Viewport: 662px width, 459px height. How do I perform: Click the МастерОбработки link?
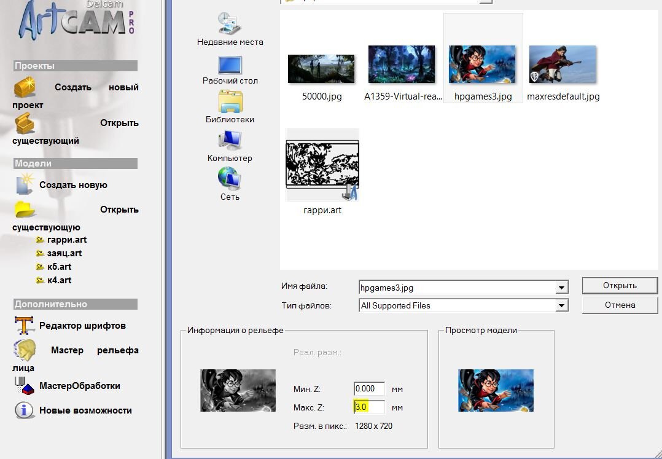(x=79, y=385)
